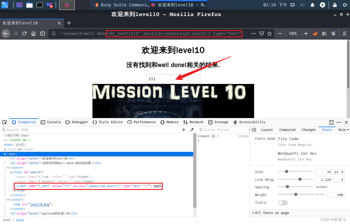The height and width of the screenshot is (224, 350).
Task: Close the 欢迎来到level10 browser tab
Action: coord(59,23)
